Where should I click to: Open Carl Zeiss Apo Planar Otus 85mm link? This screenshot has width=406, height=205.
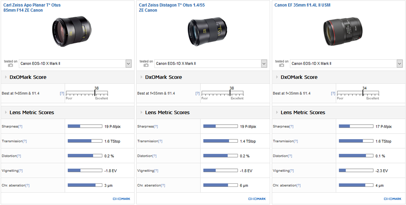(32, 8)
